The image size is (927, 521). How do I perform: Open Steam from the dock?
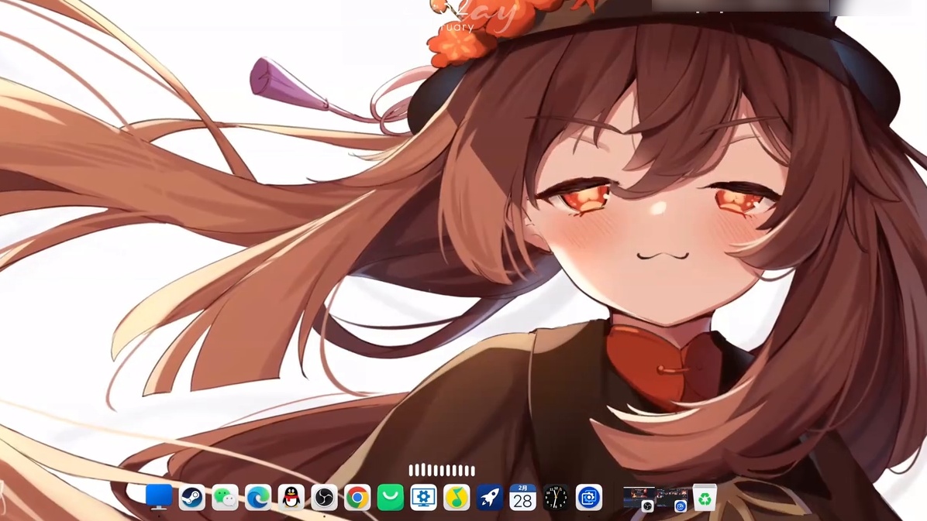[x=192, y=498]
